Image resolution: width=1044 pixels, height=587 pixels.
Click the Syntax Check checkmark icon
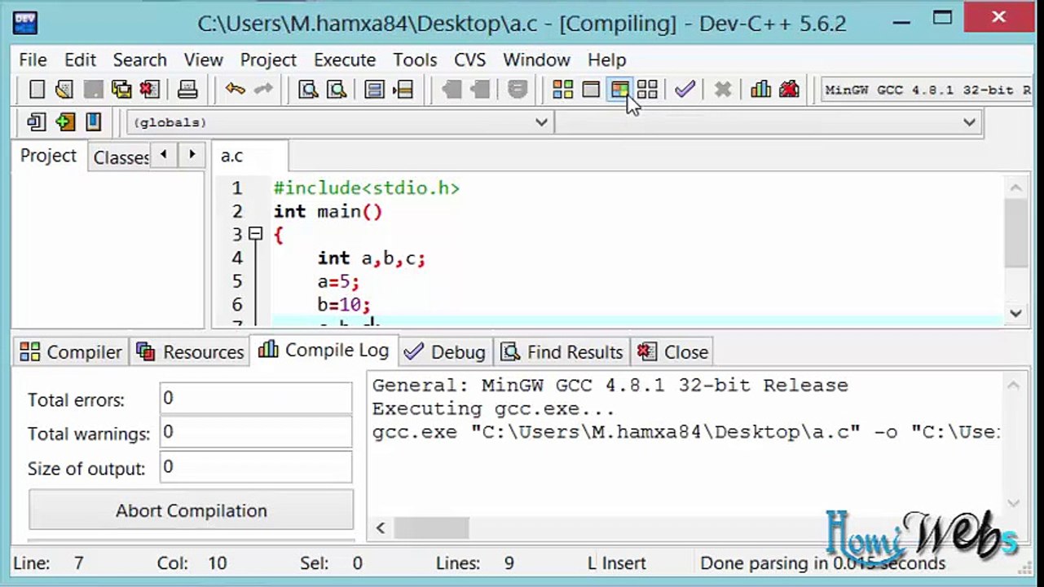[x=685, y=90]
